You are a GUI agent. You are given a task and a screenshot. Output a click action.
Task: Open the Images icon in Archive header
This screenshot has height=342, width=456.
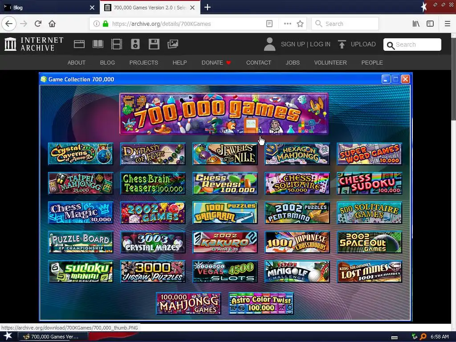pyautogui.click(x=172, y=44)
